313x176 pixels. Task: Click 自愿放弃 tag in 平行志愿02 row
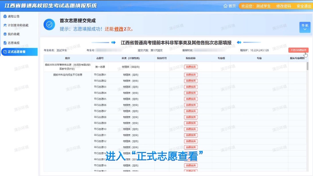point(191,81)
